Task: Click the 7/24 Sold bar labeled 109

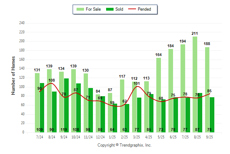Action: click(x=42, y=106)
